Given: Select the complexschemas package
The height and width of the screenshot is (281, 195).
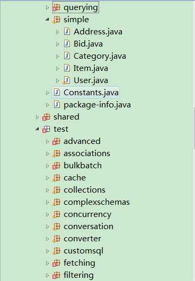Looking at the screenshot, I should coord(96,202).
